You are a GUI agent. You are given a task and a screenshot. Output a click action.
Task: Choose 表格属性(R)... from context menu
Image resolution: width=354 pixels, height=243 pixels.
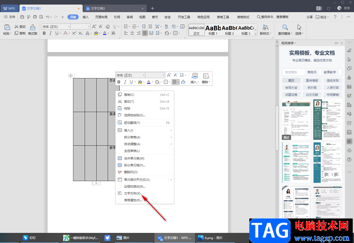click(x=145, y=200)
